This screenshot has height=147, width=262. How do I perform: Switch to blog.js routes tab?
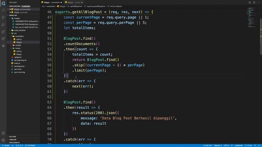(x=74, y=2)
